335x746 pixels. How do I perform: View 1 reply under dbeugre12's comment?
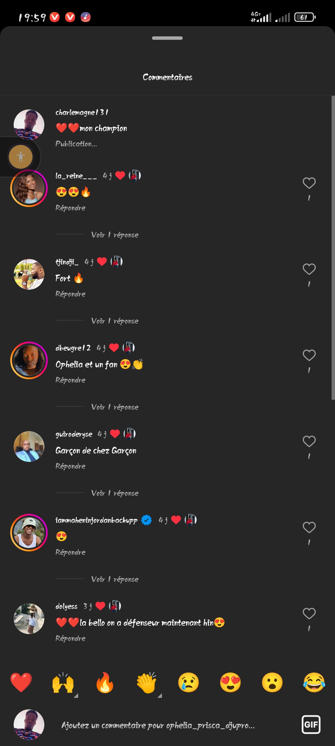coord(115,407)
